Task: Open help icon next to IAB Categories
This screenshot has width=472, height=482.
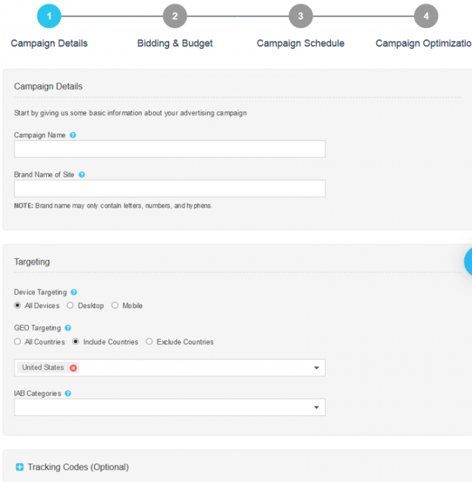Action: pyautogui.click(x=68, y=393)
